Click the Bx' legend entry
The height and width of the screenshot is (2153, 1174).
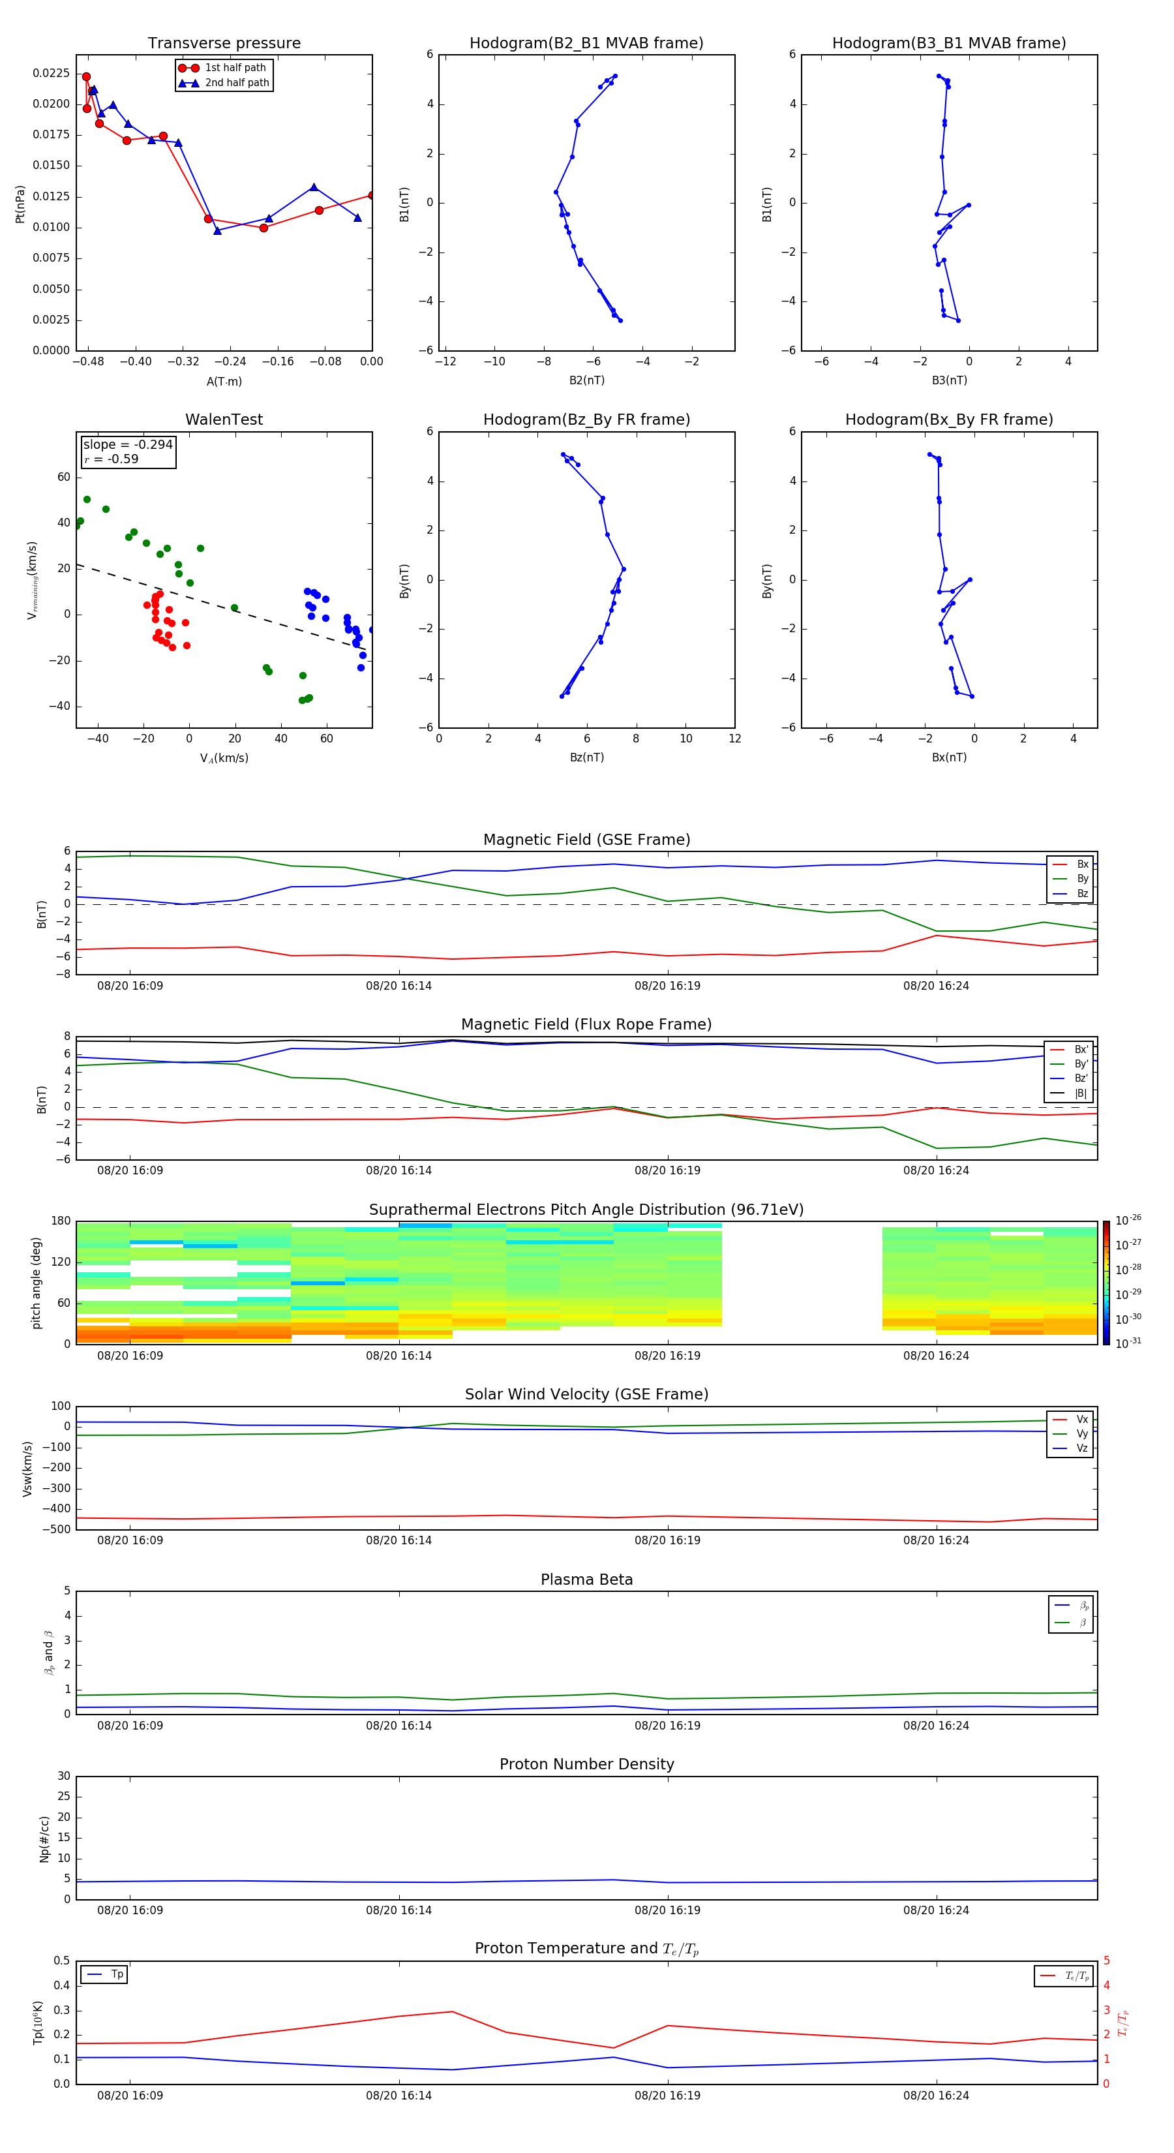click(1070, 1050)
